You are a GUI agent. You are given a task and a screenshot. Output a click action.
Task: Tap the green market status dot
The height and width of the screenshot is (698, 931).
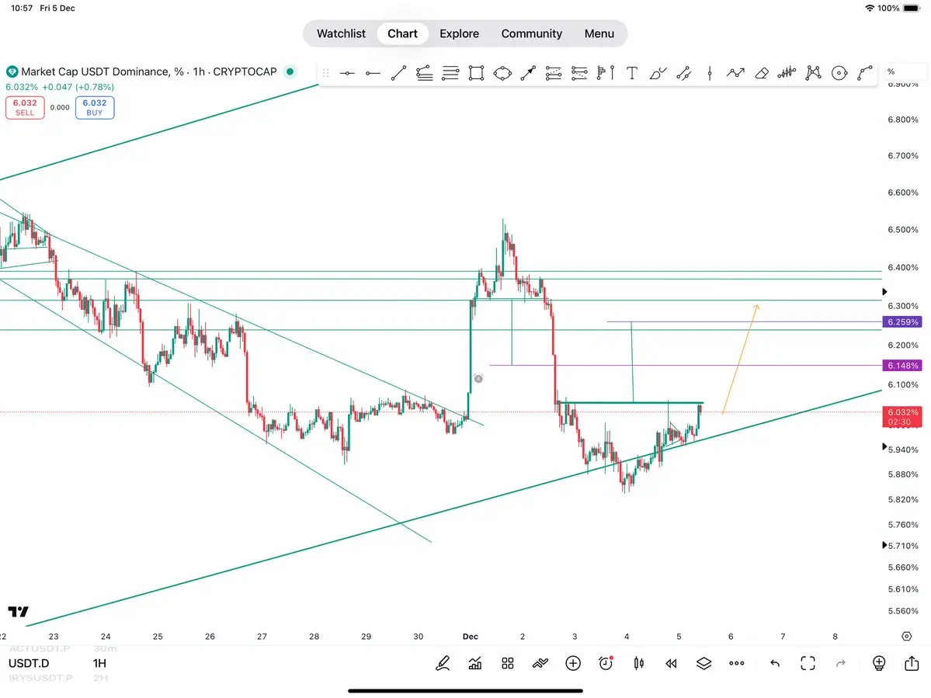290,71
